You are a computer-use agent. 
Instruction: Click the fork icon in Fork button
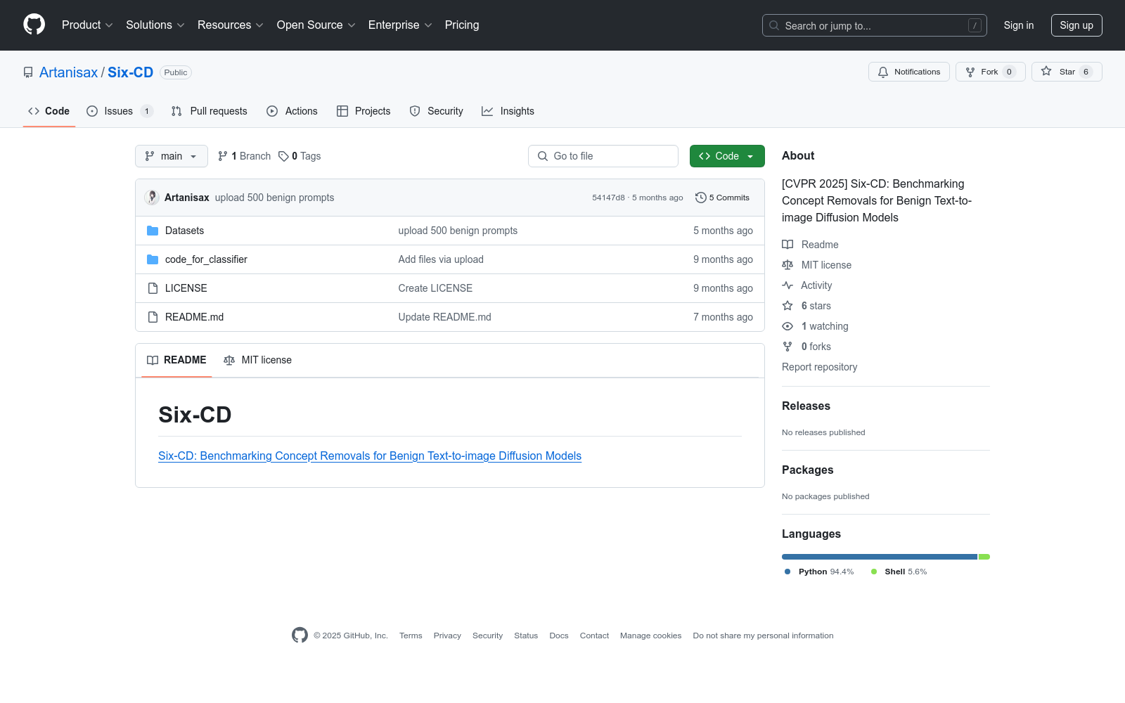[970, 72]
